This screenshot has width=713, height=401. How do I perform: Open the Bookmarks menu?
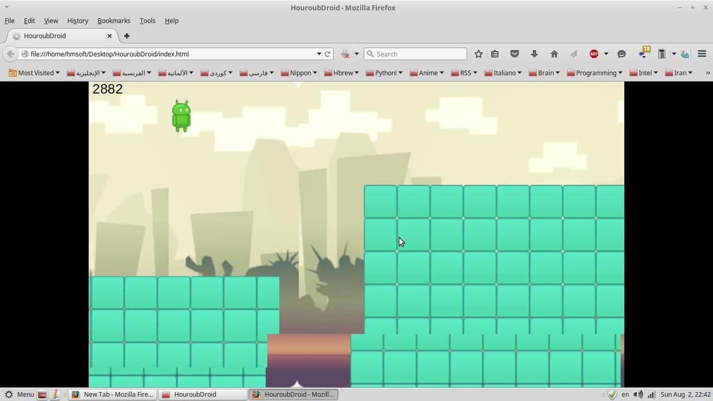[114, 21]
